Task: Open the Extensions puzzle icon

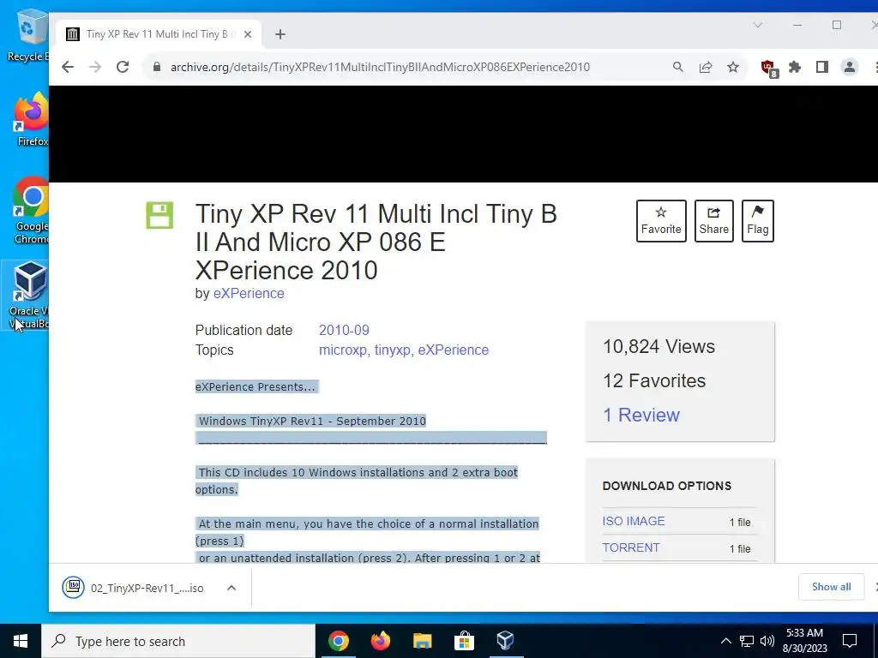Action: 795,67
